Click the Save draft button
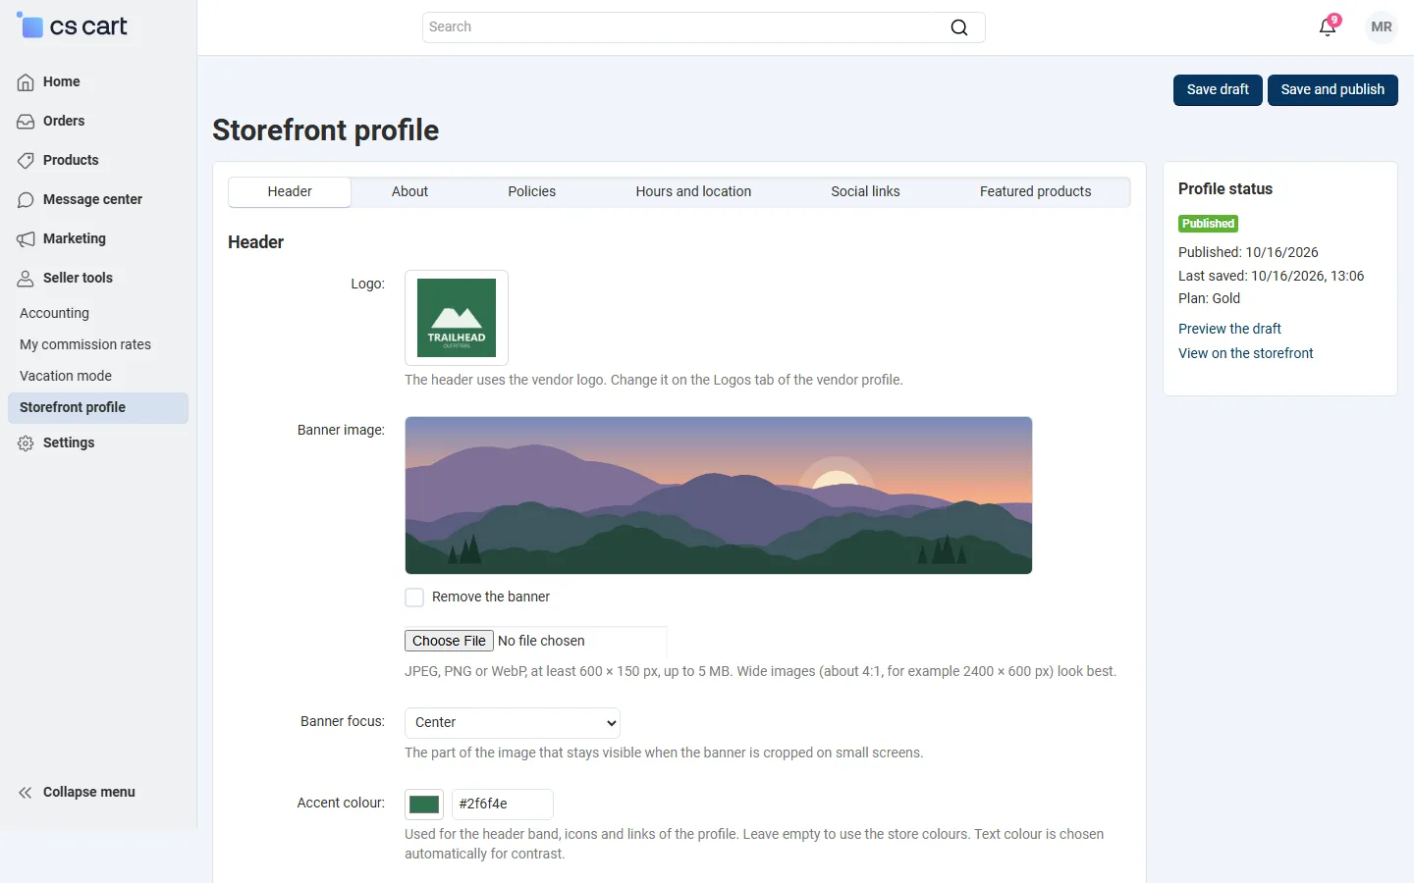Image resolution: width=1414 pixels, height=883 pixels. [1218, 90]
